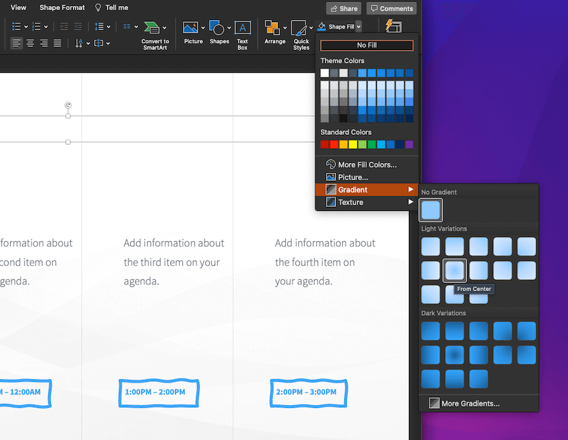Choose More Fill Colors from menu
The height and width of the screenshot is (440, 568).
coord(367,164)
